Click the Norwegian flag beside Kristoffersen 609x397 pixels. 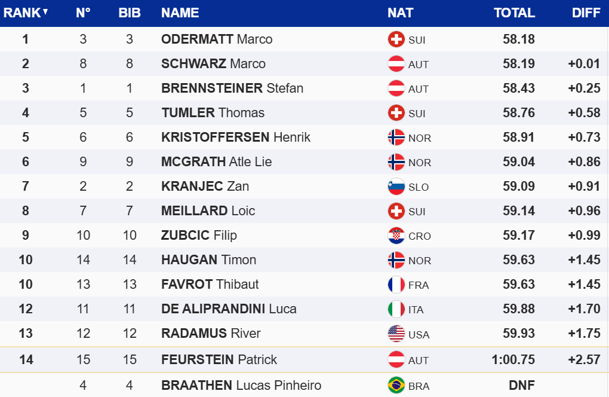(396, 138)
